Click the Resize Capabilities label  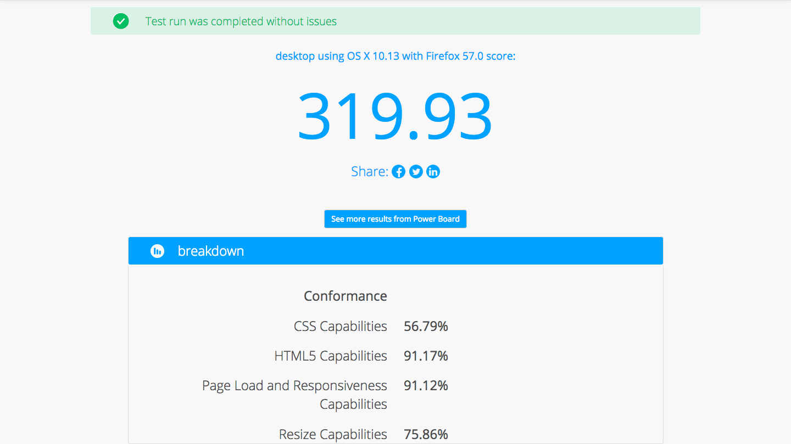[333, 435]
